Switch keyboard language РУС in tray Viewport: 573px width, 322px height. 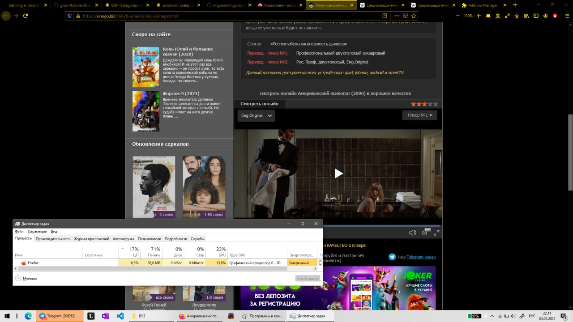point(532,316)
